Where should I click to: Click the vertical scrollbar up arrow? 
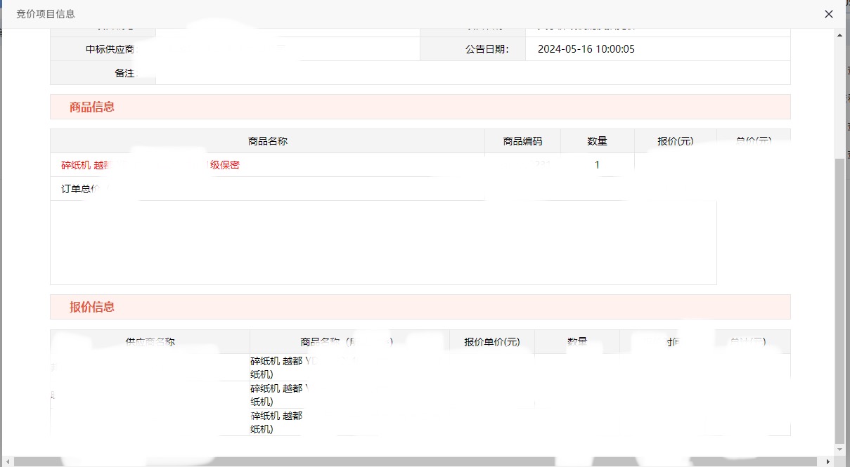[839, 34]
